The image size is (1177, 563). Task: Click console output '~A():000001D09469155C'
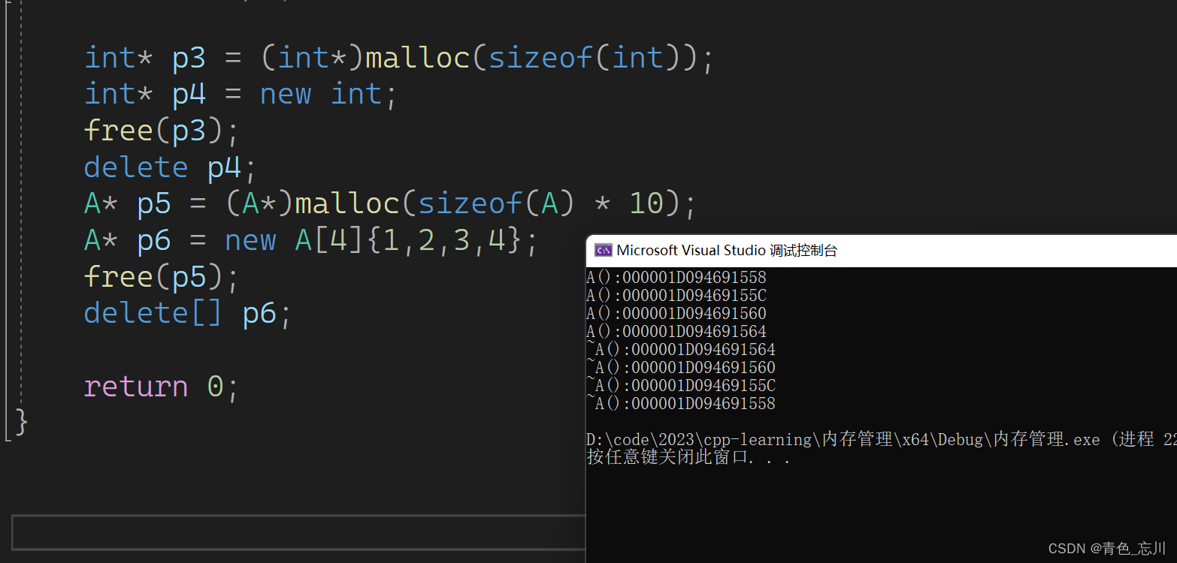click(681, 386)
